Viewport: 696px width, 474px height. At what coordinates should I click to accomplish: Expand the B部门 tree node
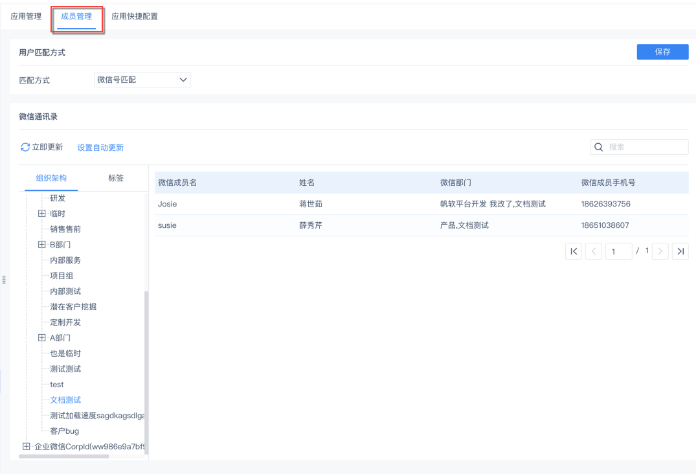coord(41,245)
